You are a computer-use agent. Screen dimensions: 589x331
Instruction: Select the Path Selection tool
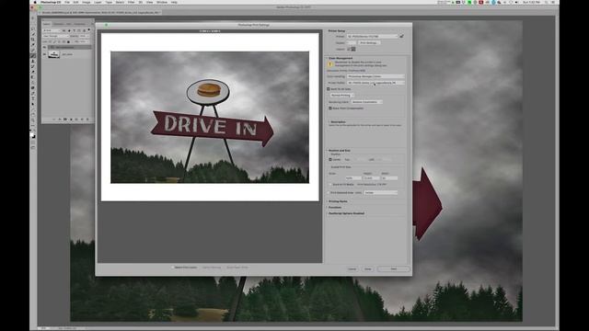[x=33, y=104]
